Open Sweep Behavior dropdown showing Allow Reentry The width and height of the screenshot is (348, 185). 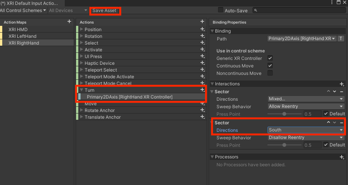click(306, 106)
